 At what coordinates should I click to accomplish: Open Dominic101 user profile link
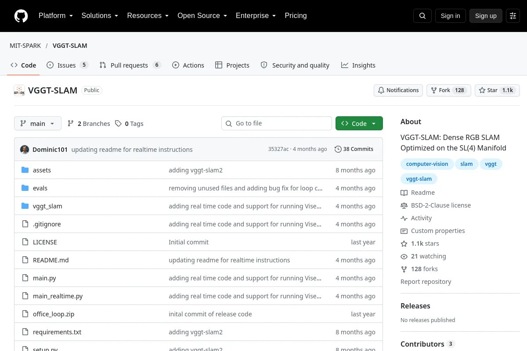click(50, 150)
